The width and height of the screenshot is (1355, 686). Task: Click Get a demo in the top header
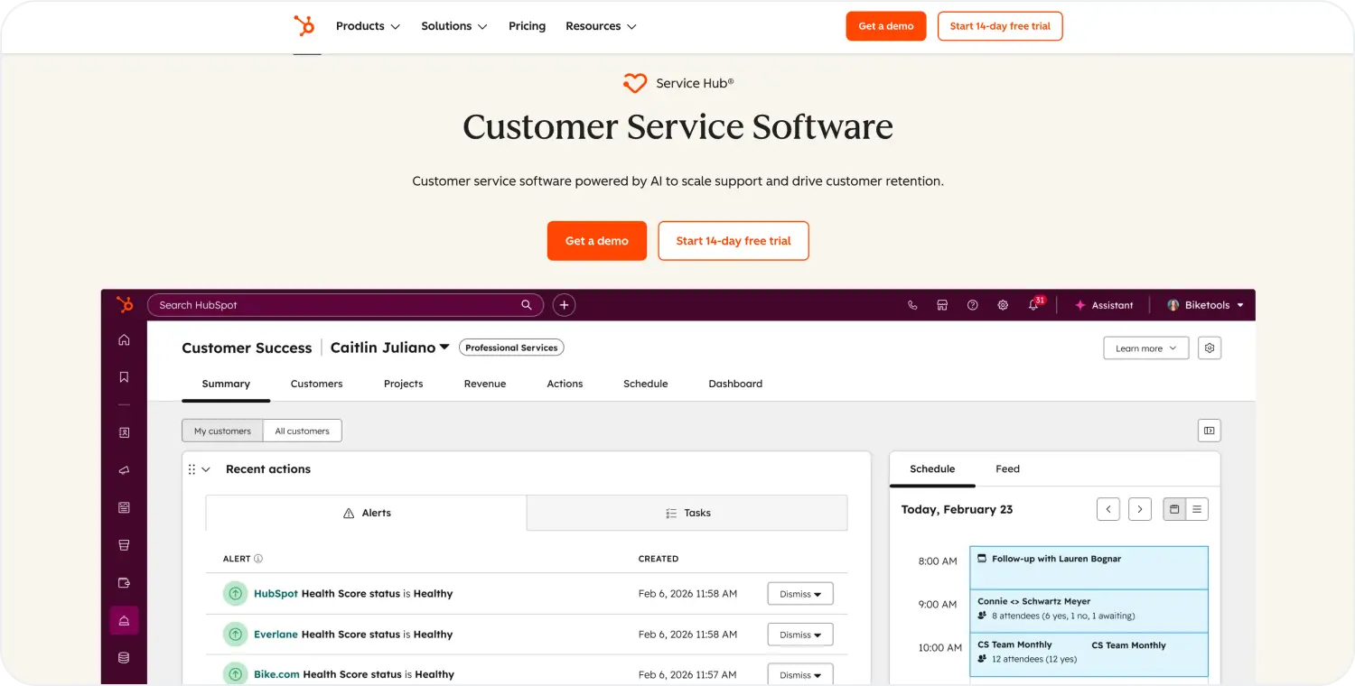coord(886,26)
